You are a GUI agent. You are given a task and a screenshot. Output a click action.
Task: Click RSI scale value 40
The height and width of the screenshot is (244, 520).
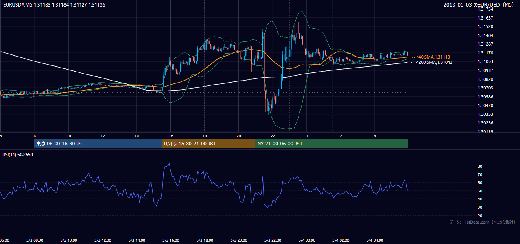pos(480,199)
